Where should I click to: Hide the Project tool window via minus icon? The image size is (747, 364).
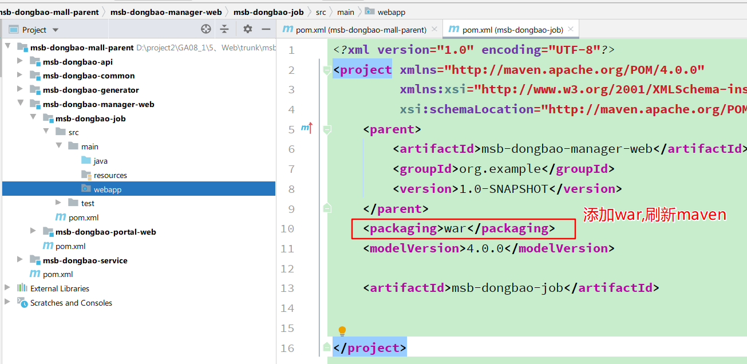pos(266,29)
